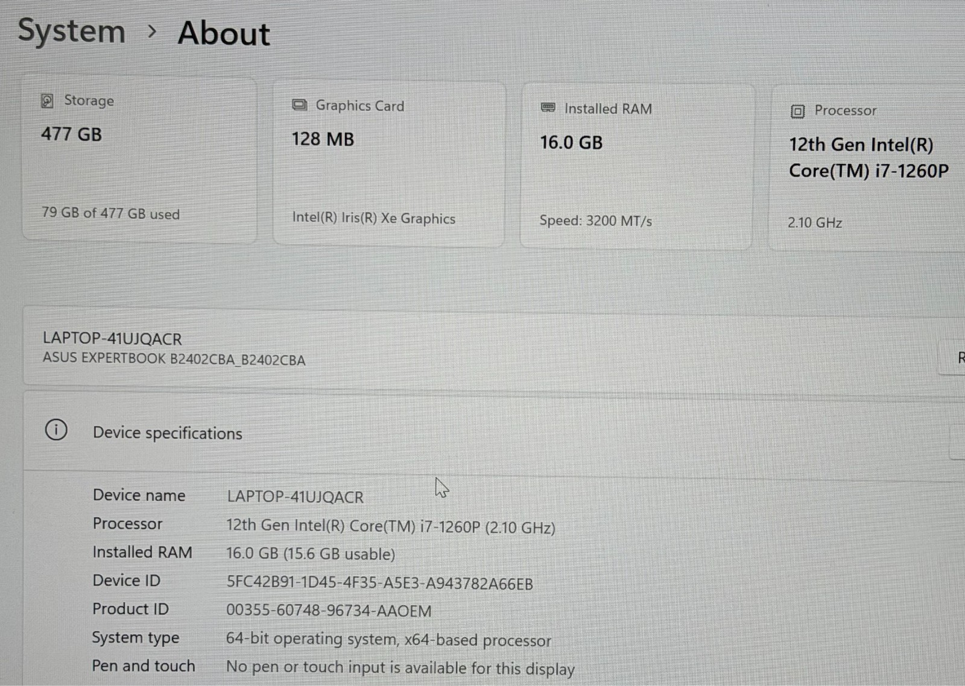Image resolution: width=965 pixels, height=686 pixels.
Task: Select '16.0 GB (15.6 GB usable)' value
Action: [311, 553]
